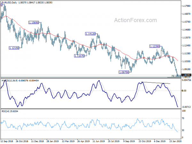
Task: Click the FE 161.8 projection label
Action: coord(176,76)
